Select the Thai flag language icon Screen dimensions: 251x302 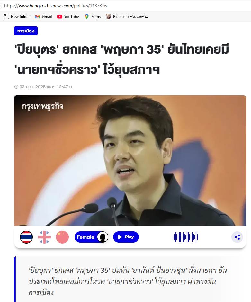(26, 237)
